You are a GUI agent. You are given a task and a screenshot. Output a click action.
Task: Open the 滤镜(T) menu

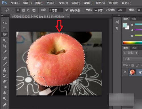(88, 3)
